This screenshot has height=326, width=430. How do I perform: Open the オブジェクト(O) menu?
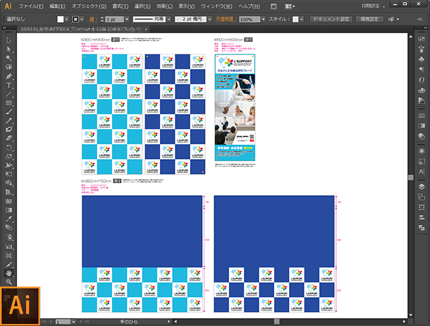[x=89, y=6]
